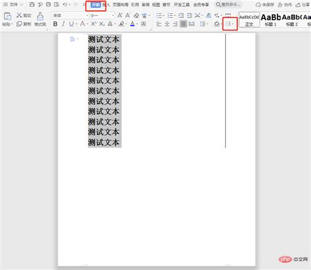Click the Cut (剪切) scissors icon

point(19,15)
